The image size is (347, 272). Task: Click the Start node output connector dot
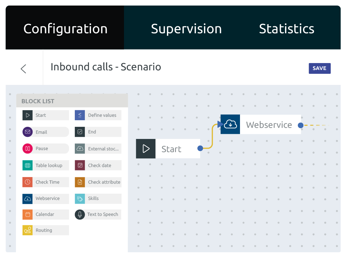200,149
